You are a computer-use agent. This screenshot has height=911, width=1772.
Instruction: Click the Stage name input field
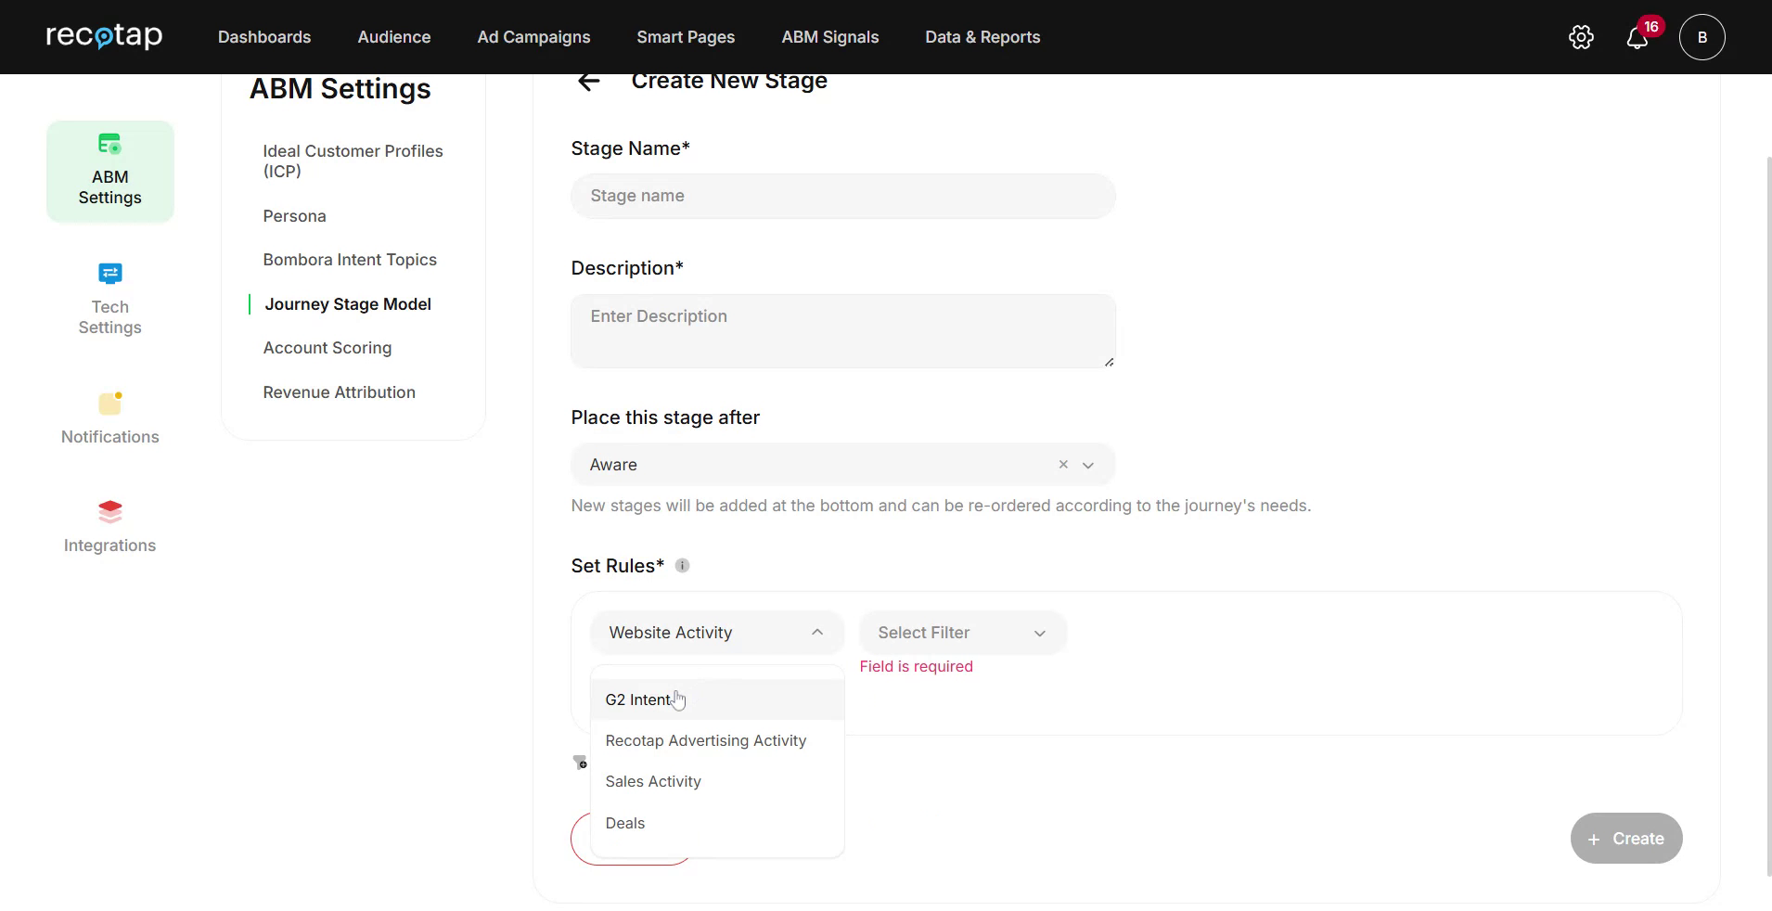842,196
